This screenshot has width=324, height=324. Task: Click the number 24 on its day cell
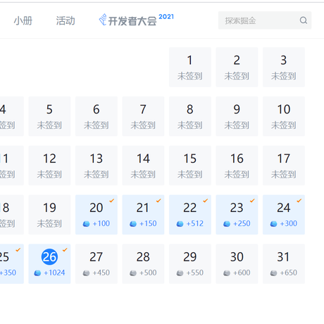pyautogui.click(x=284, y=208)
